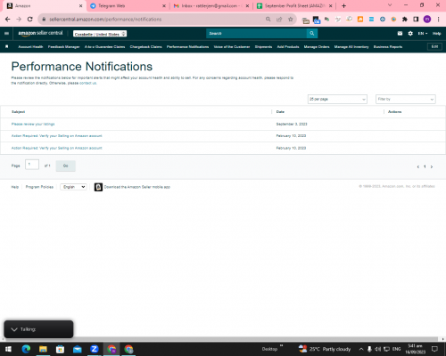
Task: Click the orange extension icon in toolbar
Action: click(360, 20)
